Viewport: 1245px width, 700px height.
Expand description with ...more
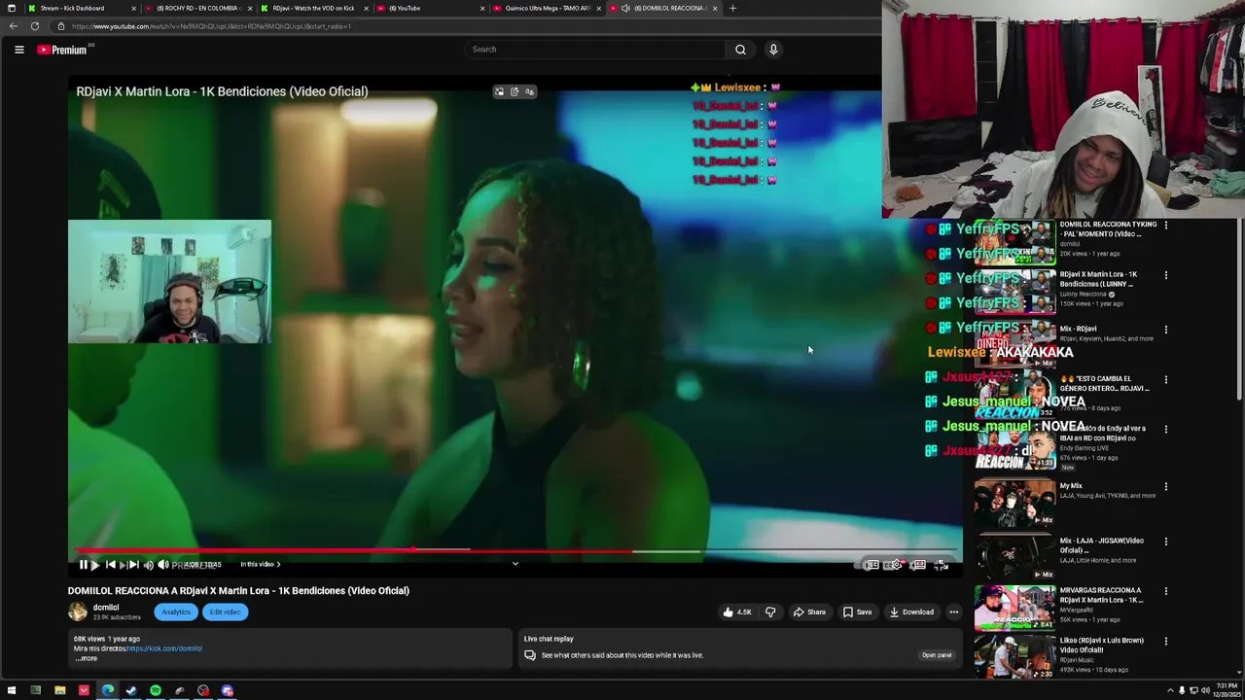[87, 658]
